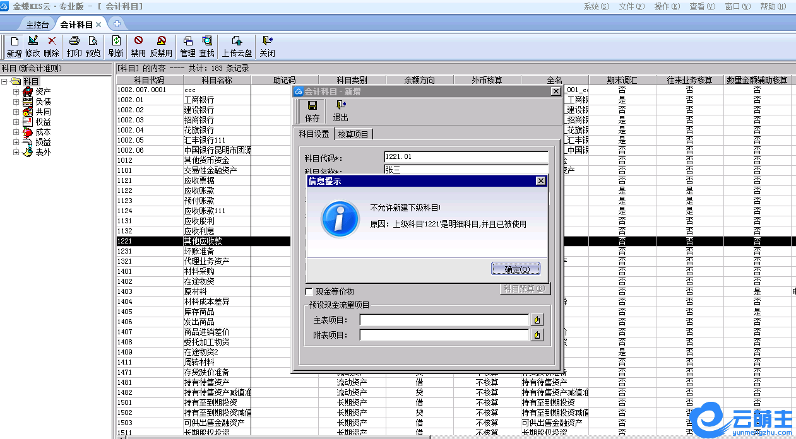The height and width of the screenshot is (439, 796).
Task: Switch to the 核算项目 tab
Action: (354, 134)
